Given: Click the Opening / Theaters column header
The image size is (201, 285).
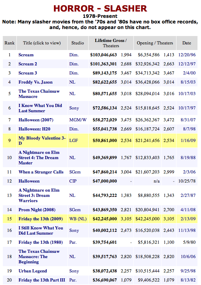Looking at the screenshot, I should pyautogui.click(x=155, y=43).
